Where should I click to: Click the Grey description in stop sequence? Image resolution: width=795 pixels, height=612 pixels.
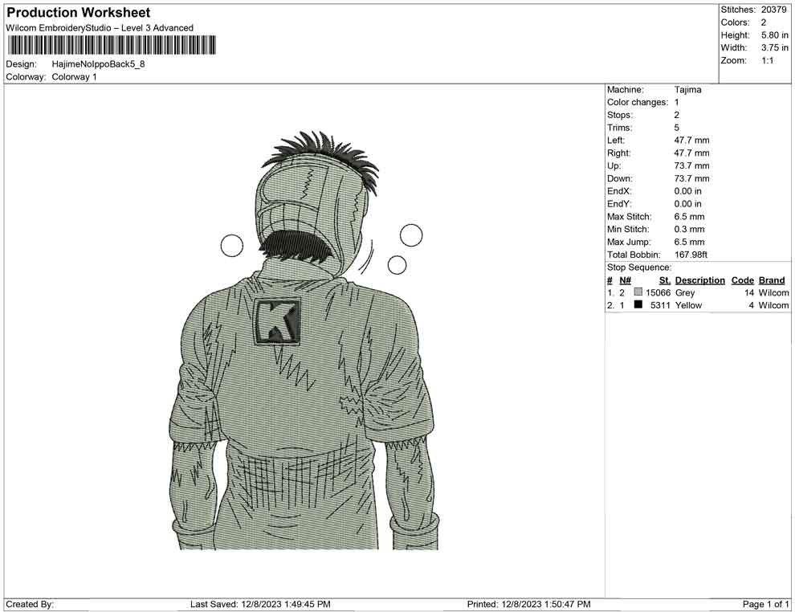[x=685, y=293]
